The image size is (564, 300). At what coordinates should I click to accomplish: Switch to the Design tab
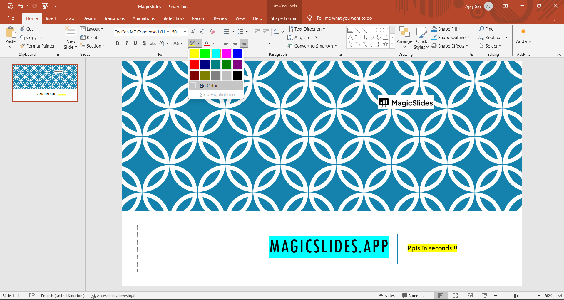89,18
